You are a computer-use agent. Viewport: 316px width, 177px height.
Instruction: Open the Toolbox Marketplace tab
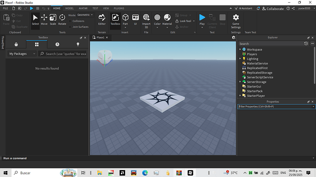coord(16,44)
